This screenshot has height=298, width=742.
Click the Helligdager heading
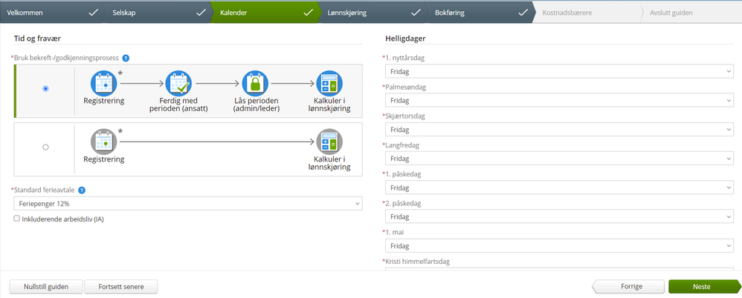click(404, 38)
